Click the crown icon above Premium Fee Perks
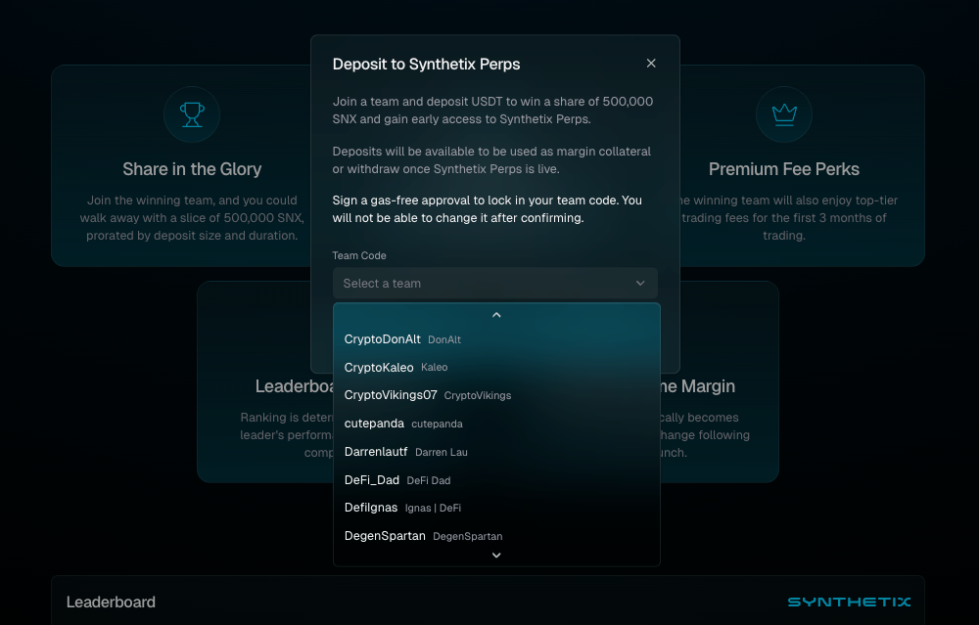 783,114
